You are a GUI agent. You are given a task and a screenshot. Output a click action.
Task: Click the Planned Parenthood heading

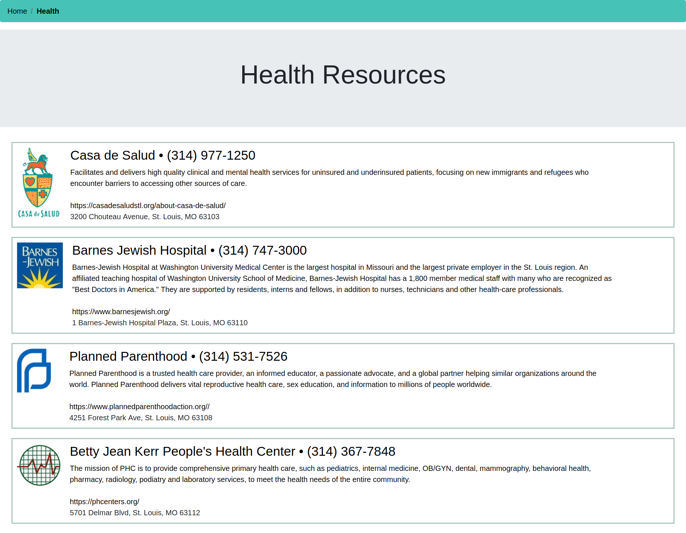(178, 356)
